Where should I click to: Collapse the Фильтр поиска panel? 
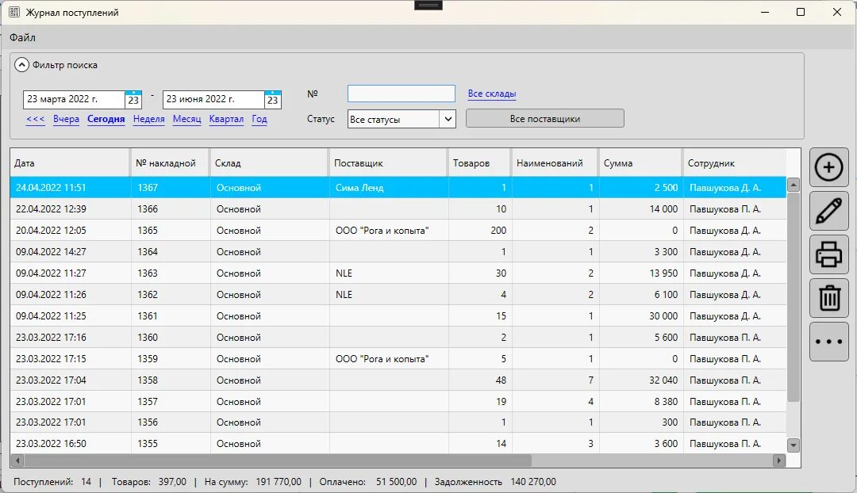tap(21, 65)
